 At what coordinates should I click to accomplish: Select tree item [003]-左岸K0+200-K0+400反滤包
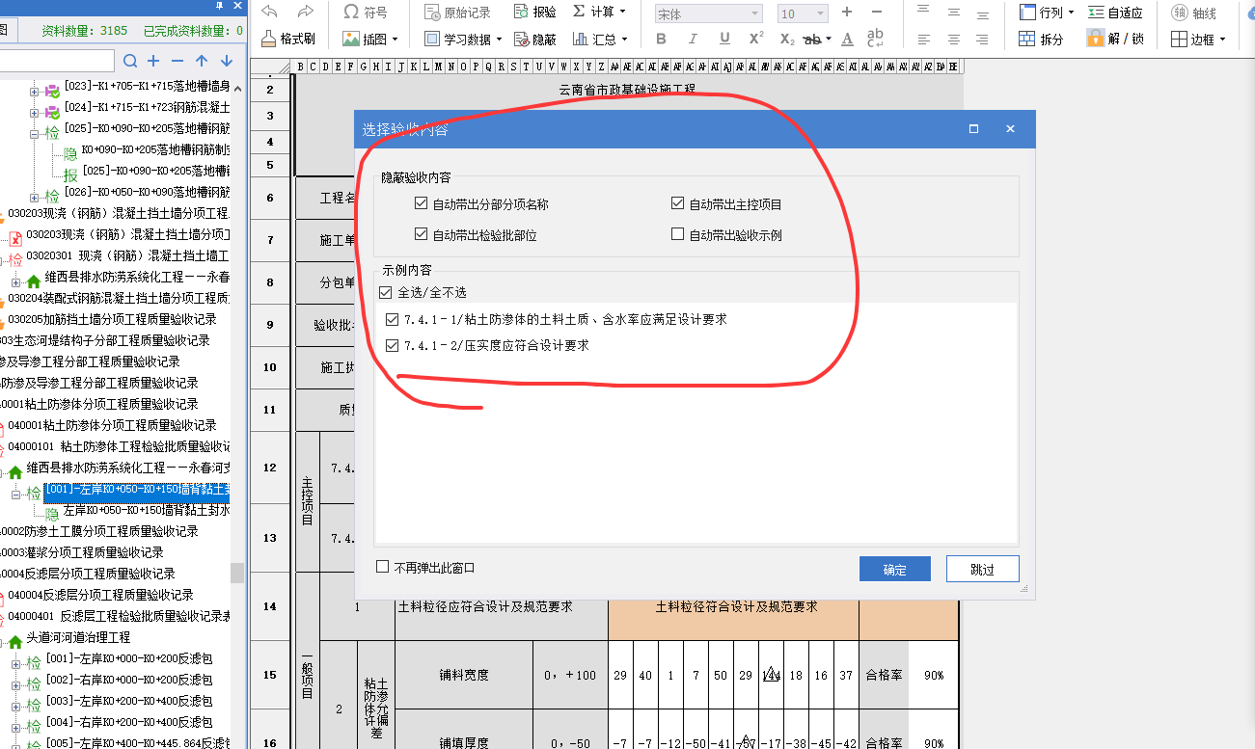point(128,702)
